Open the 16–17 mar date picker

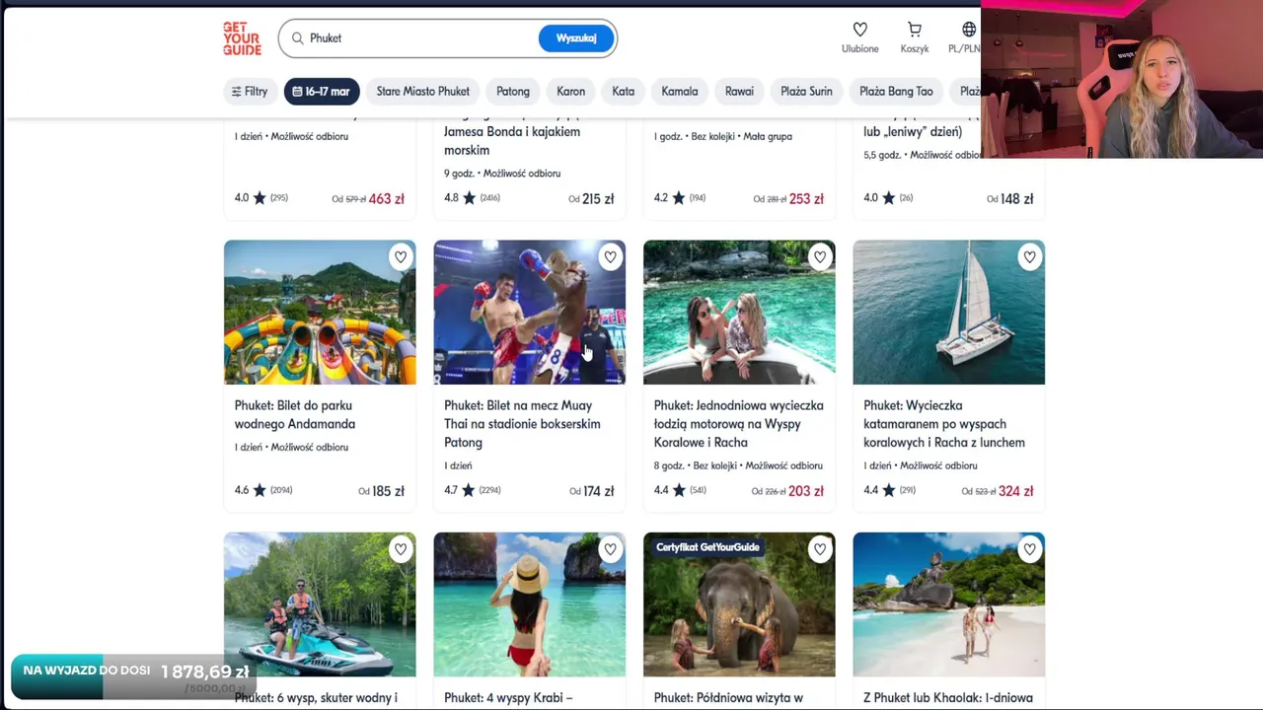tap(322, 92)
